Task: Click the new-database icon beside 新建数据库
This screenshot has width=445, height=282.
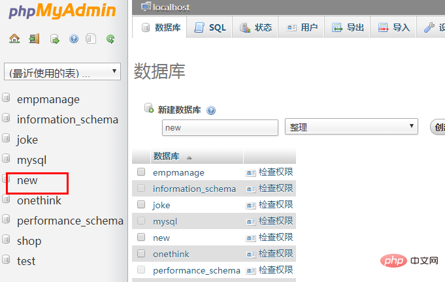Action: tap(149, 108)
